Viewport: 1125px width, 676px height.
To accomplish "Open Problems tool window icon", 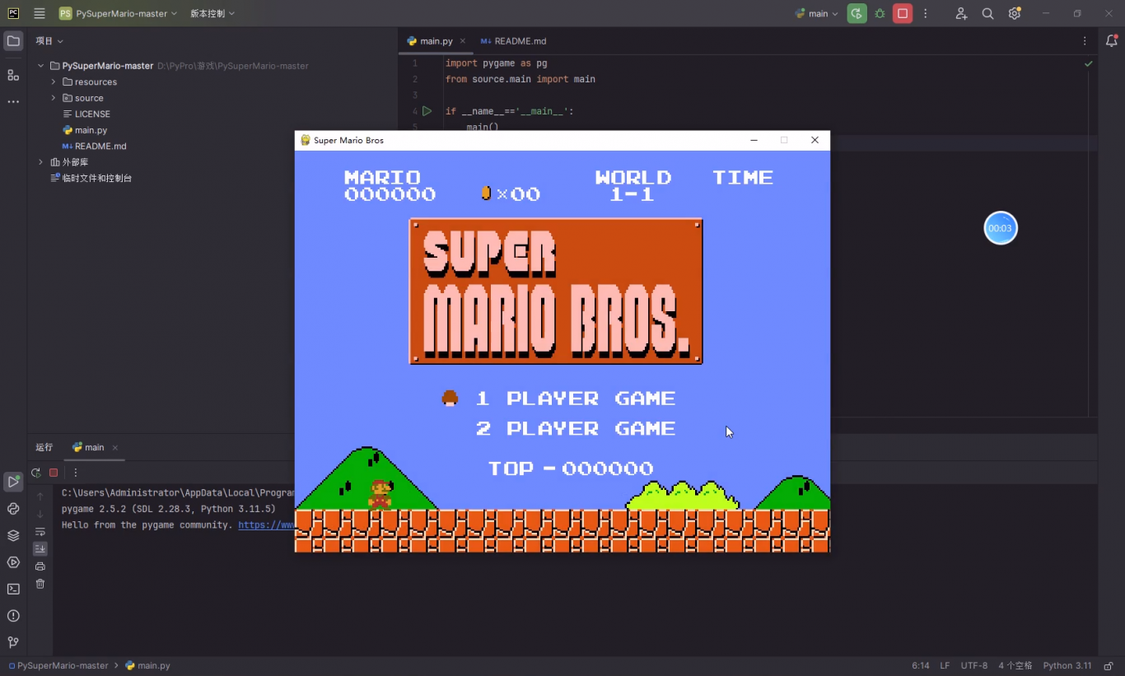I will (13, 616).
